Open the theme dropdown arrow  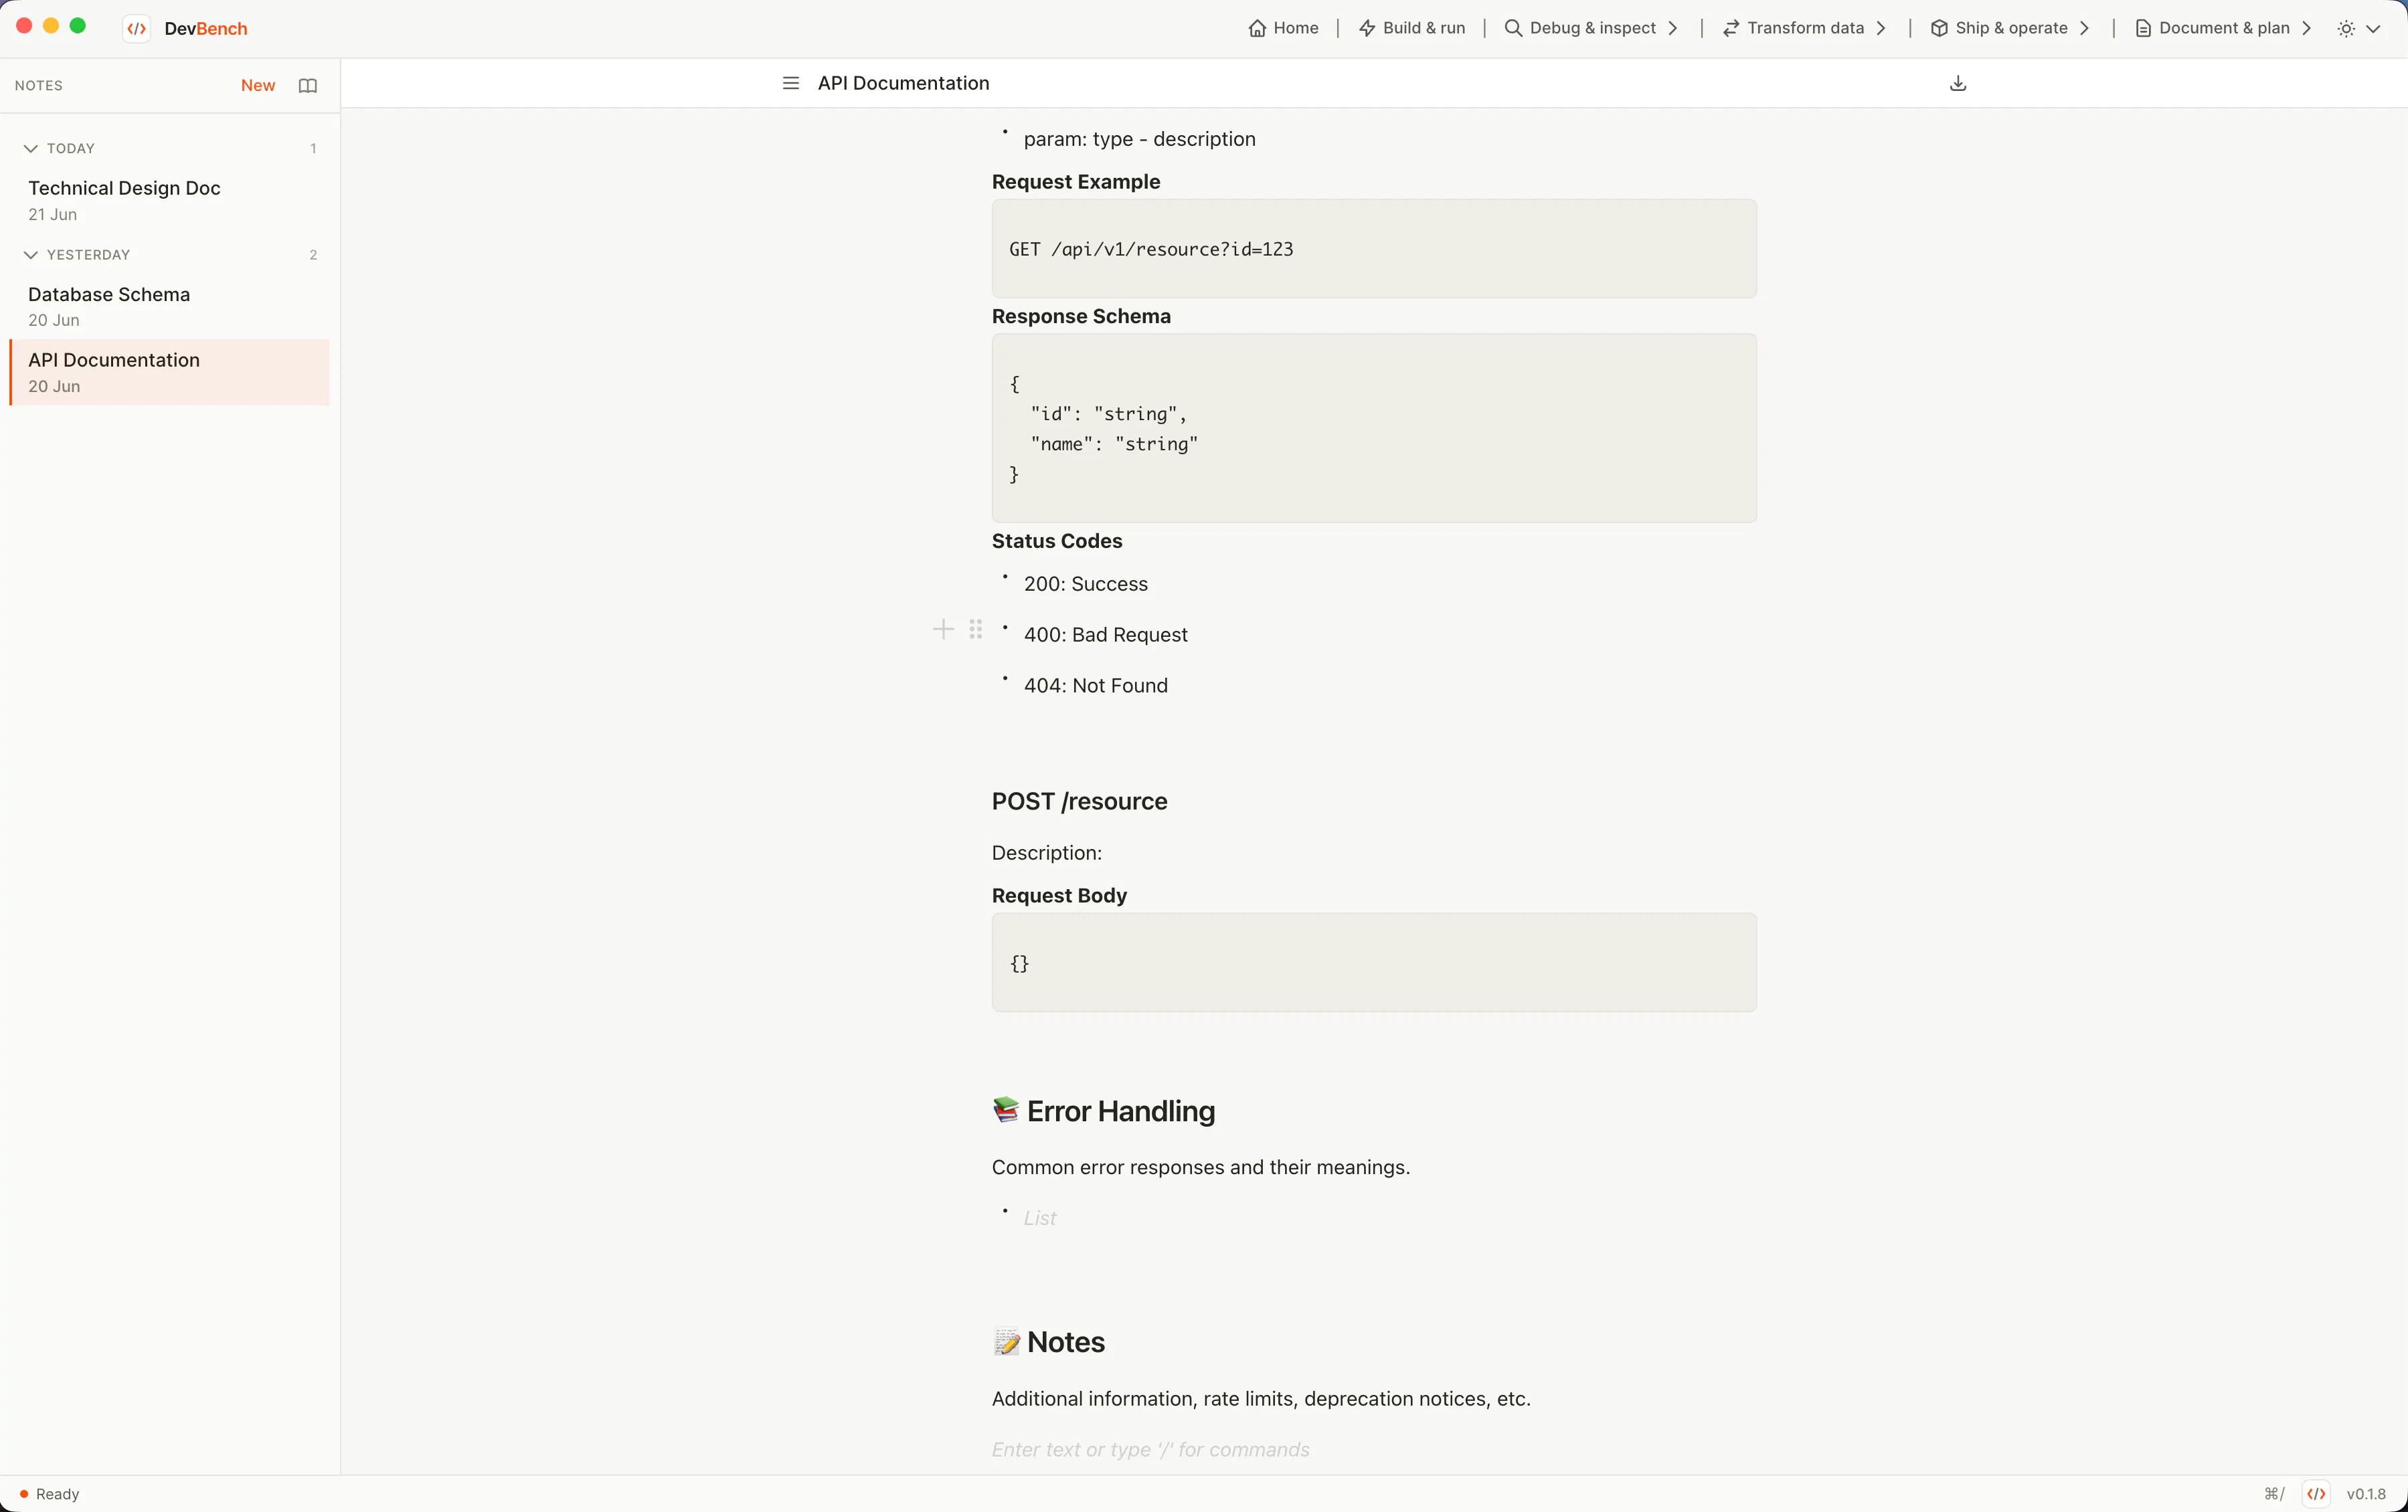pyautogui.click(x=2373, y=29)
